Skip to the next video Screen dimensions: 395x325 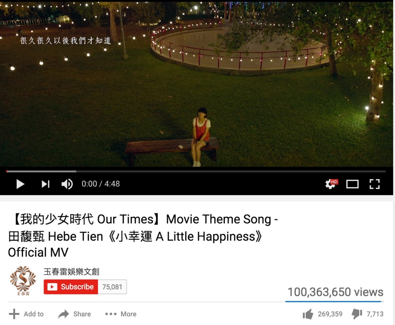tap(46, 184)
